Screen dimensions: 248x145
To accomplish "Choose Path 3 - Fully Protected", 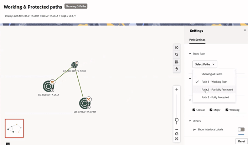I will click(215, 97).
